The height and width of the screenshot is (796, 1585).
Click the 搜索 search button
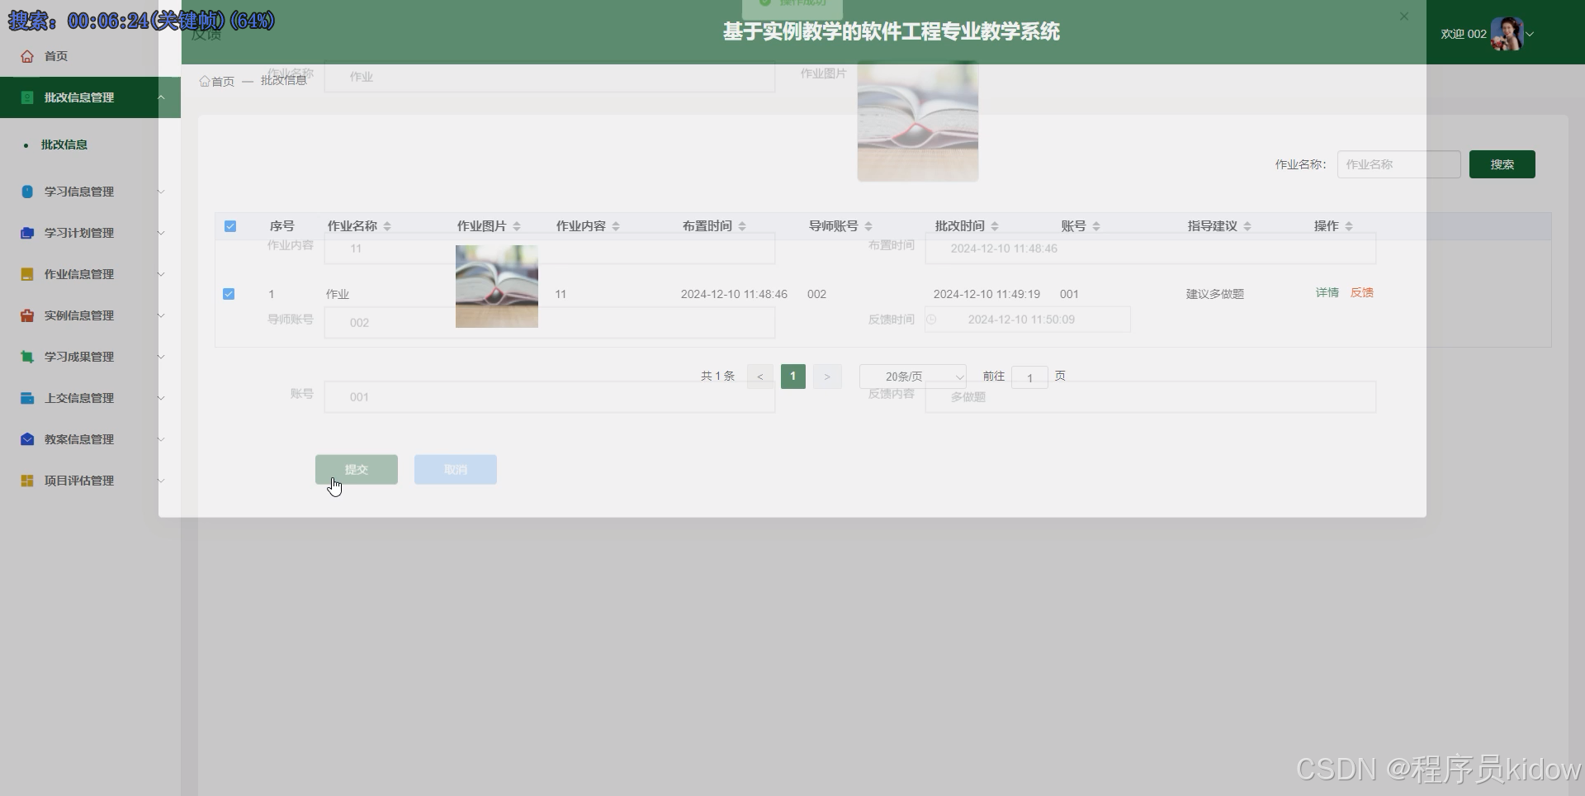(x=1502, y=164)
